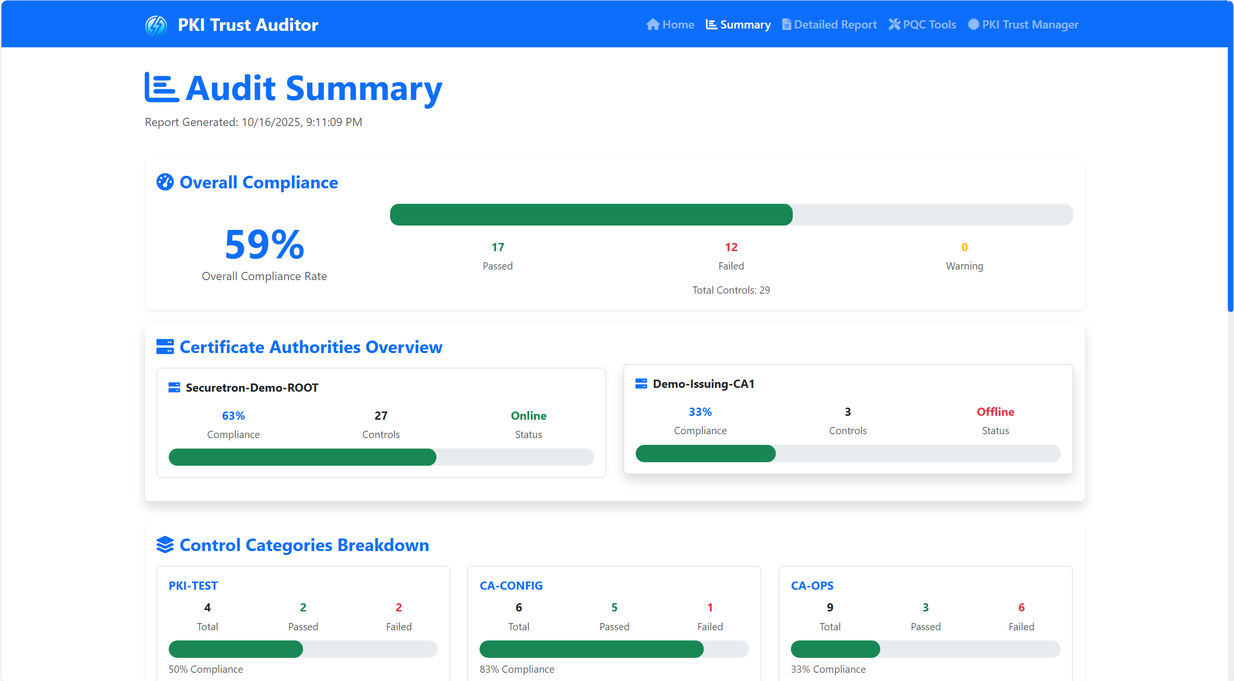Click Securetron-Demo-ROOT compliance progress bar
The width and height of the screenshot is (1234, 681).
[381, 457]
